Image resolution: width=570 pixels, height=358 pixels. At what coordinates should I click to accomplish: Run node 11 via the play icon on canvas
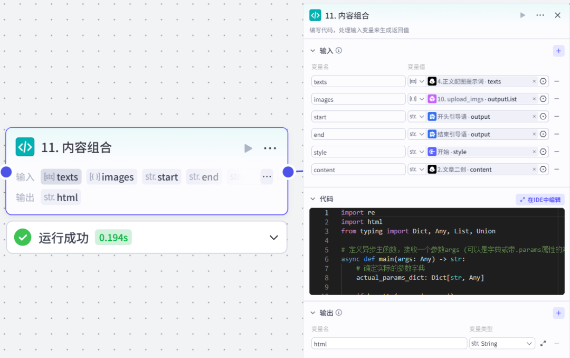248,148
